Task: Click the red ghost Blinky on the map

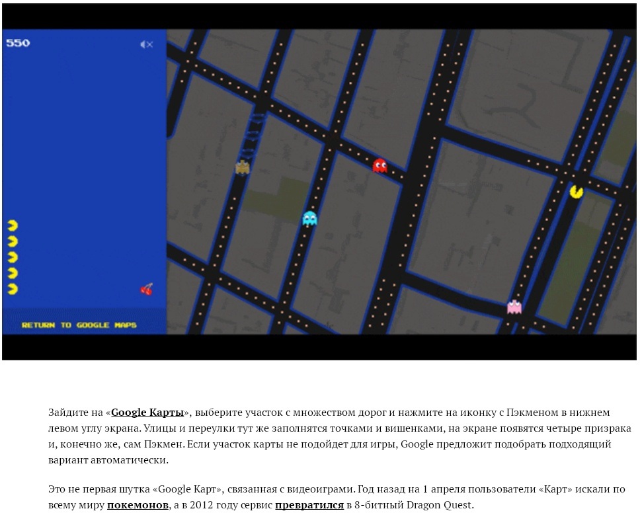Action: coord(378,164)
